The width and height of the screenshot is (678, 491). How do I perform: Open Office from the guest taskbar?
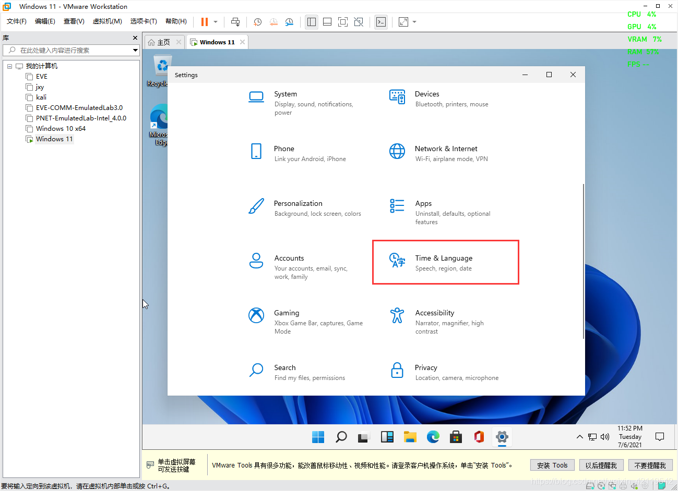click(x=479, y=437)
